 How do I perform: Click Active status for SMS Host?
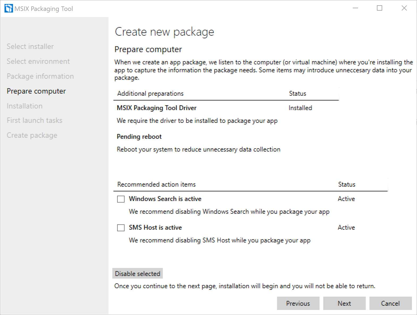tap(346, 228)
